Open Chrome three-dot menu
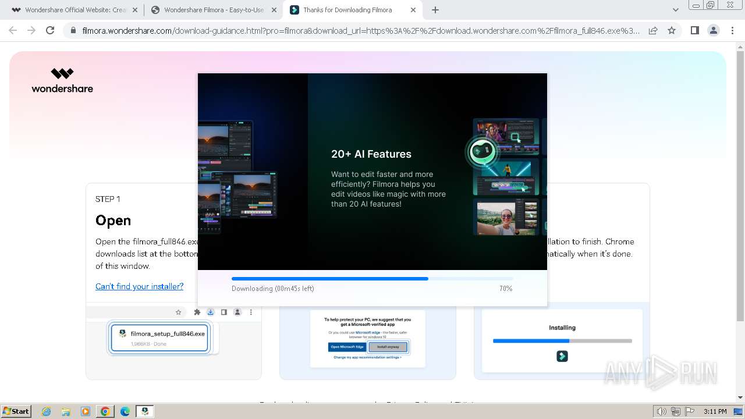745x419 pixels. pyautogui.click(x=732, y=30)
